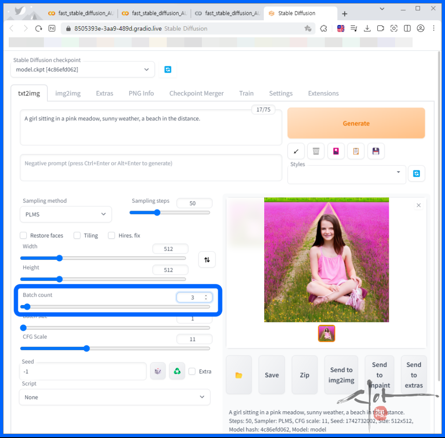Screen dimensions: 445x438
Task: Click Send to img2img button
Action: pyautogui.click(x=341, y=375)
